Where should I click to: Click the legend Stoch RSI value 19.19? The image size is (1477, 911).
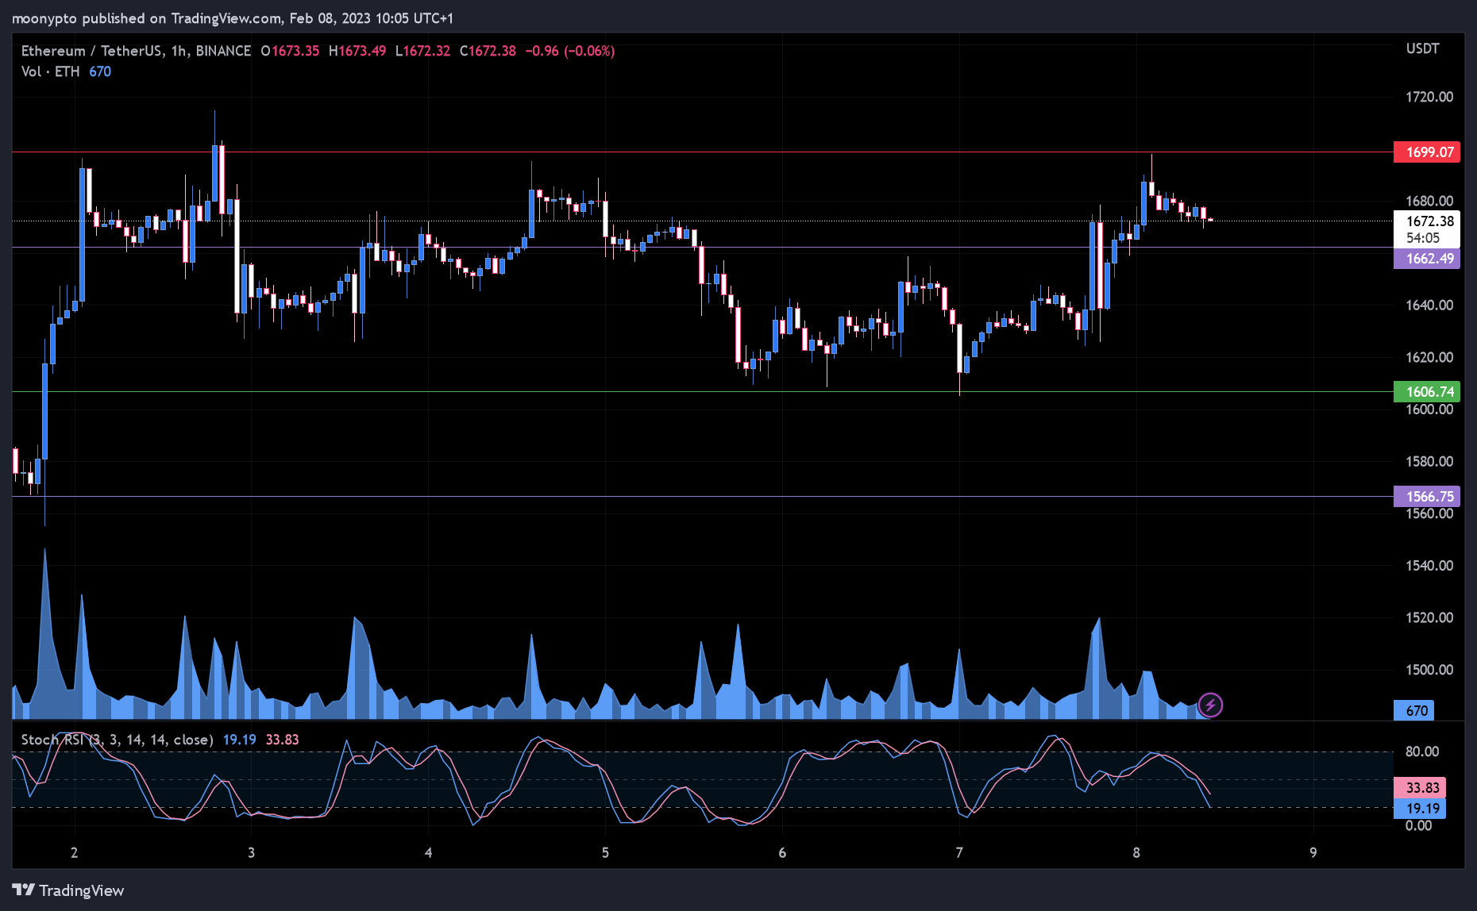pyautogui.click(x=239, y=740)
